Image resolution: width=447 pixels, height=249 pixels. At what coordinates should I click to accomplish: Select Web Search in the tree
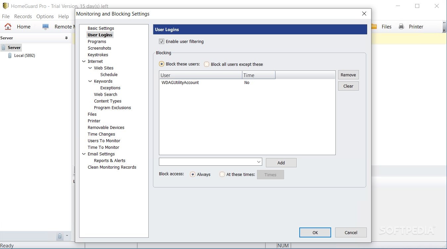pos(106,94)
